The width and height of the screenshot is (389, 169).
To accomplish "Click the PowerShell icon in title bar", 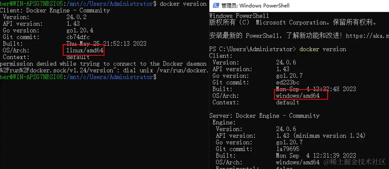I will (216, 5).
